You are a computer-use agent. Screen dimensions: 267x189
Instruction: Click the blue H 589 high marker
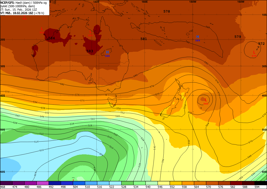pos(198,38)
